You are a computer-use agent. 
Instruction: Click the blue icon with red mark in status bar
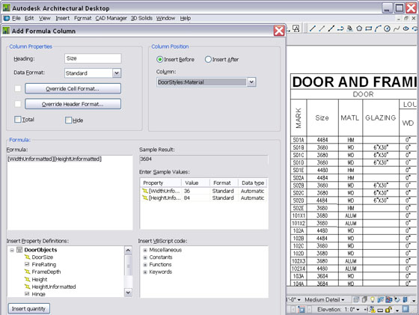pyautogui.click(x=389, y=300)
